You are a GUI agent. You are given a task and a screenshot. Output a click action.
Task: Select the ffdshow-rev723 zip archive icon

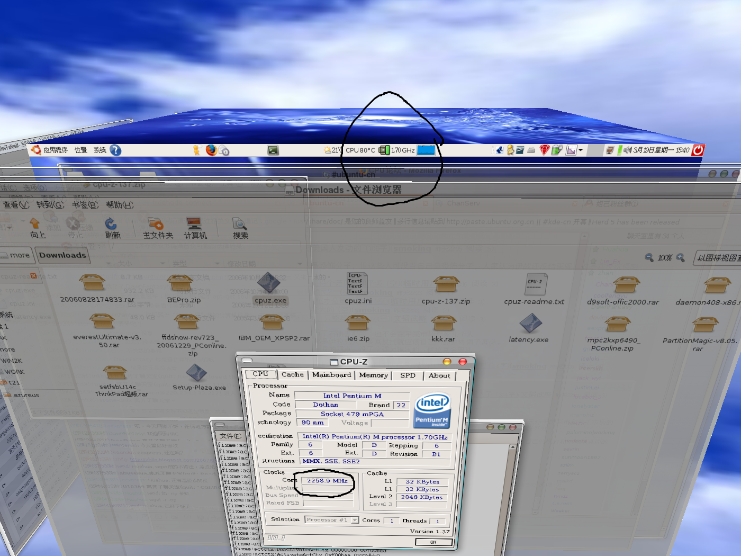click(x=186, y=322)
